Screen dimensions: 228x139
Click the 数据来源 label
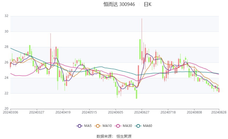[x=104, y=136]
